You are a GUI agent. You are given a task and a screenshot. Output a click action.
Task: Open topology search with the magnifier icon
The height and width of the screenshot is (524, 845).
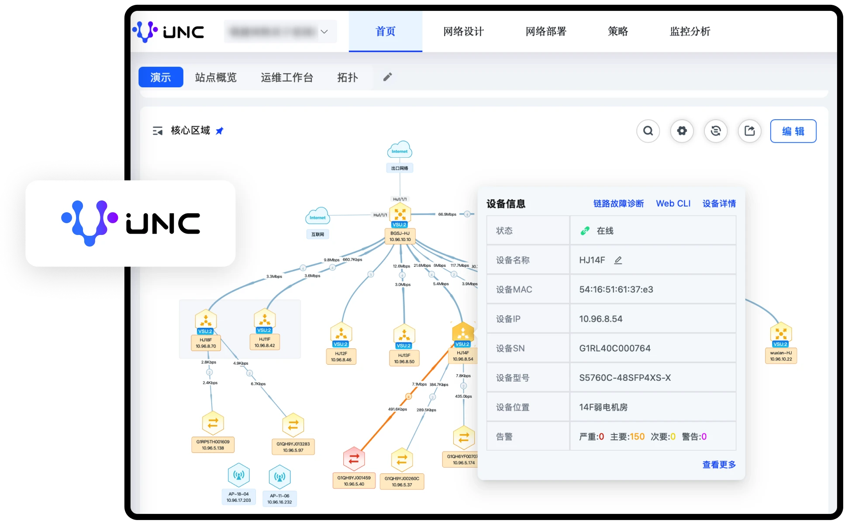648,131
